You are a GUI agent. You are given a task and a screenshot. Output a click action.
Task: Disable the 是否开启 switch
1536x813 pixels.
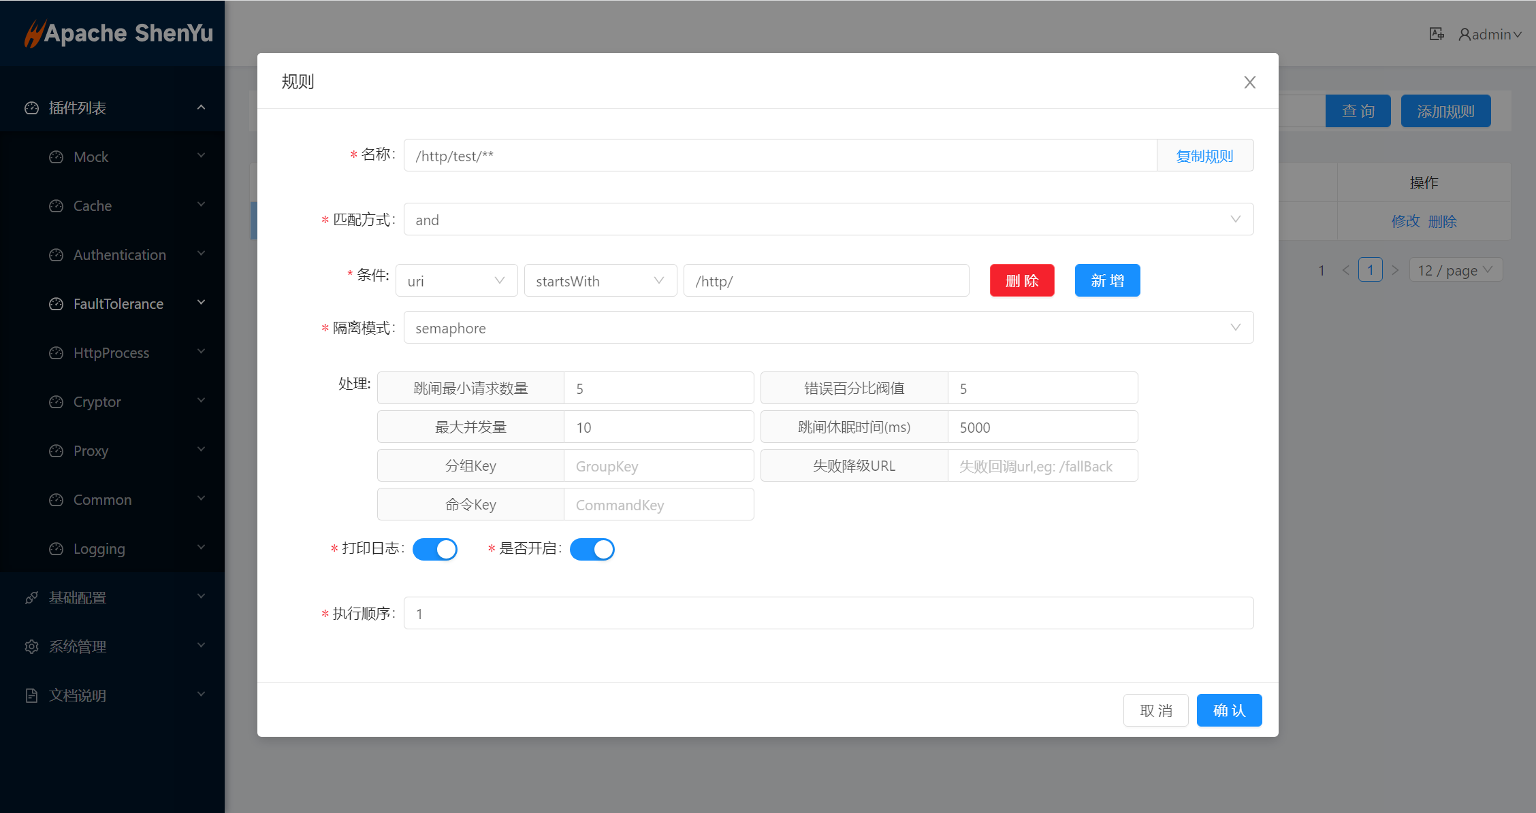(x=592, y=549)
